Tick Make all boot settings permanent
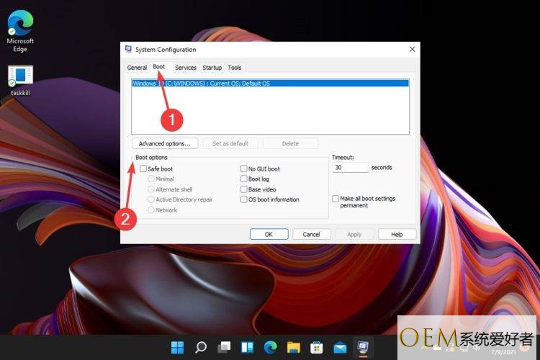Screen dimensions: 540x360 click(x=336, y=199)
